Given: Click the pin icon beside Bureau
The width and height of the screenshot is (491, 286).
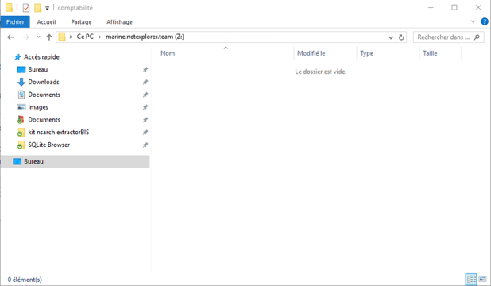Looking at the screenshot, I should [145, 70].
